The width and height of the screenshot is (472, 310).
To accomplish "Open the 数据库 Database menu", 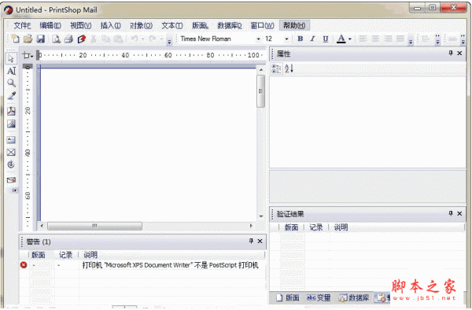I will click(230, 26).
